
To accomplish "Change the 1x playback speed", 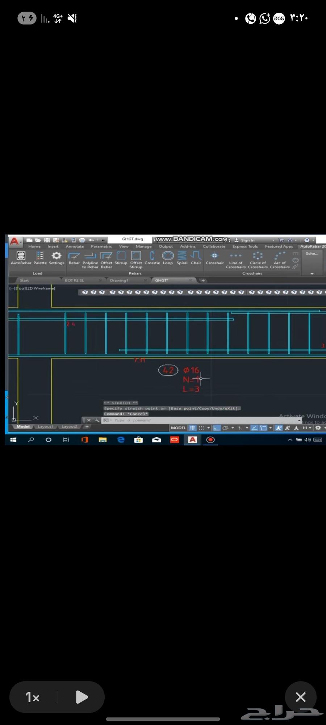I will click(33, 697).
